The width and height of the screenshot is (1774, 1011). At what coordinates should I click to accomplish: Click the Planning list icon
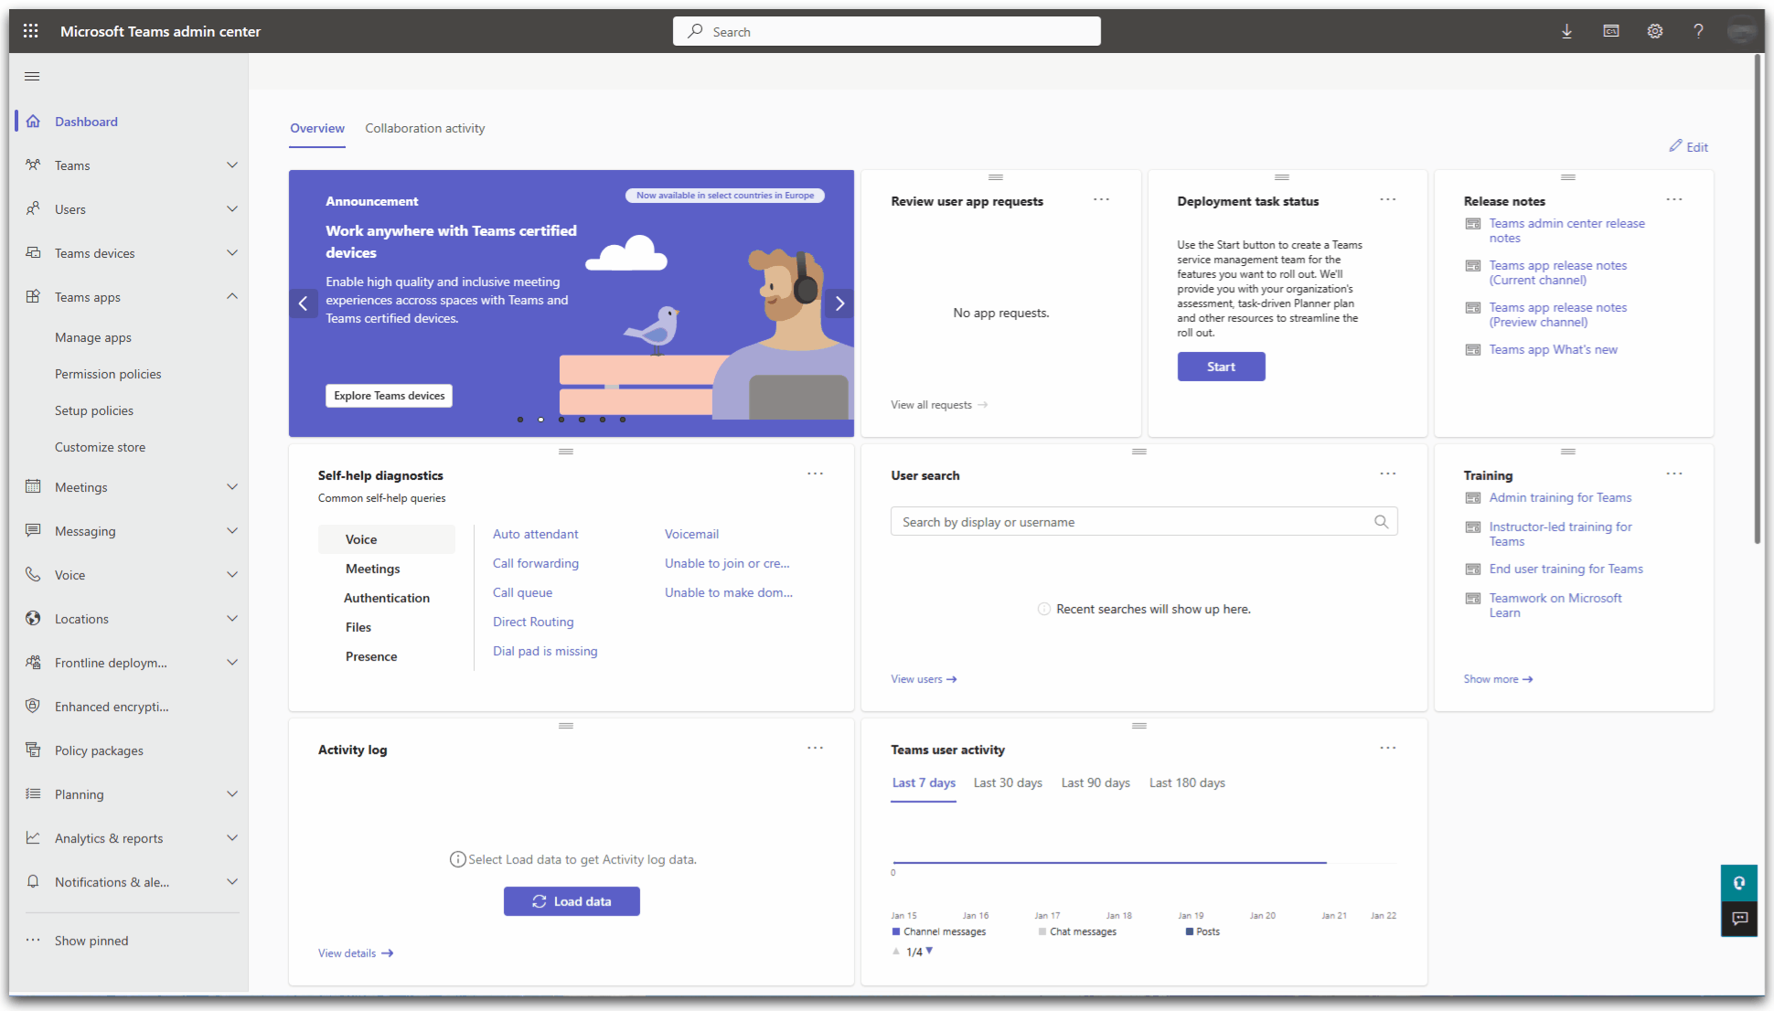(x=33, y=794)
